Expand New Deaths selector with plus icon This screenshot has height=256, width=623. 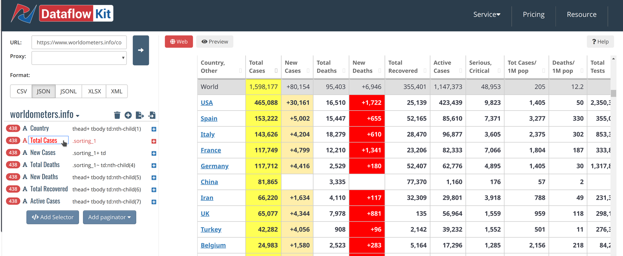click(154, 178)
